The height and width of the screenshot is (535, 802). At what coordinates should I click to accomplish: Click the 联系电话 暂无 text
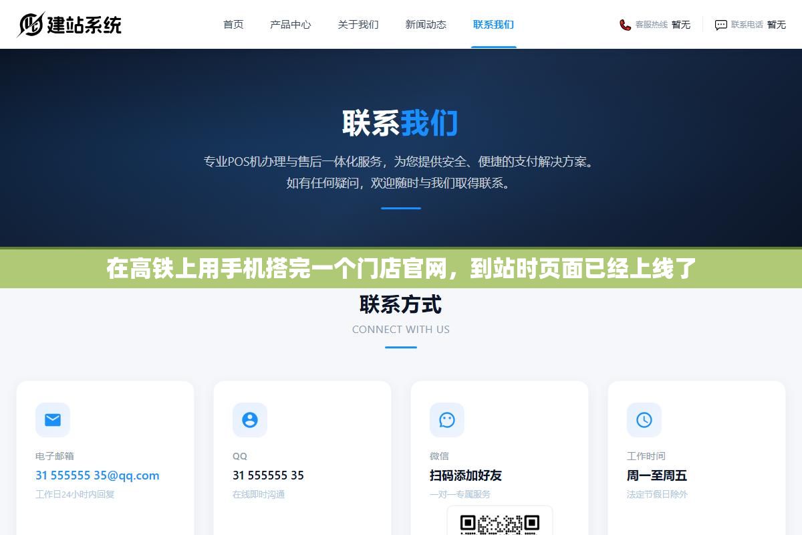(759, 25)
